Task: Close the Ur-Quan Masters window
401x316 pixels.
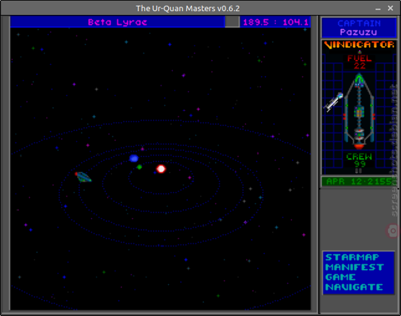Action: (x=390, y=8)
